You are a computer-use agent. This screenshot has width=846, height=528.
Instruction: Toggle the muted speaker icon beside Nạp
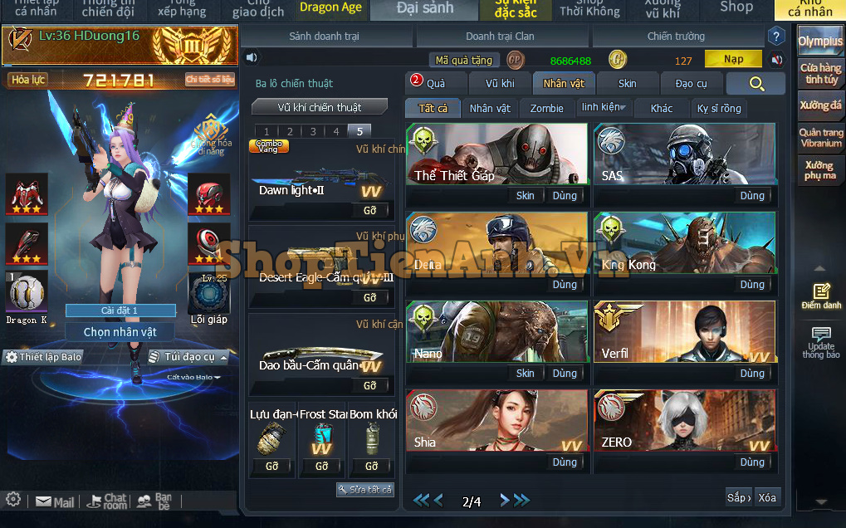click(776, 60)
